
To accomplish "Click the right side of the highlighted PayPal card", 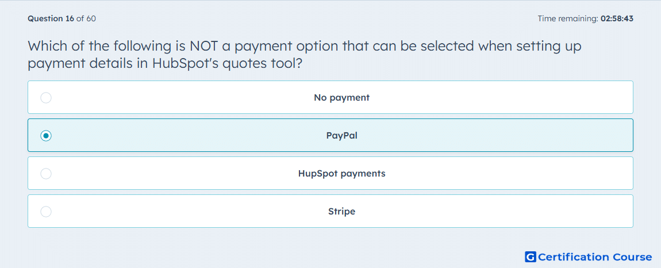I will pyautogui.click(x=548, y=136).
